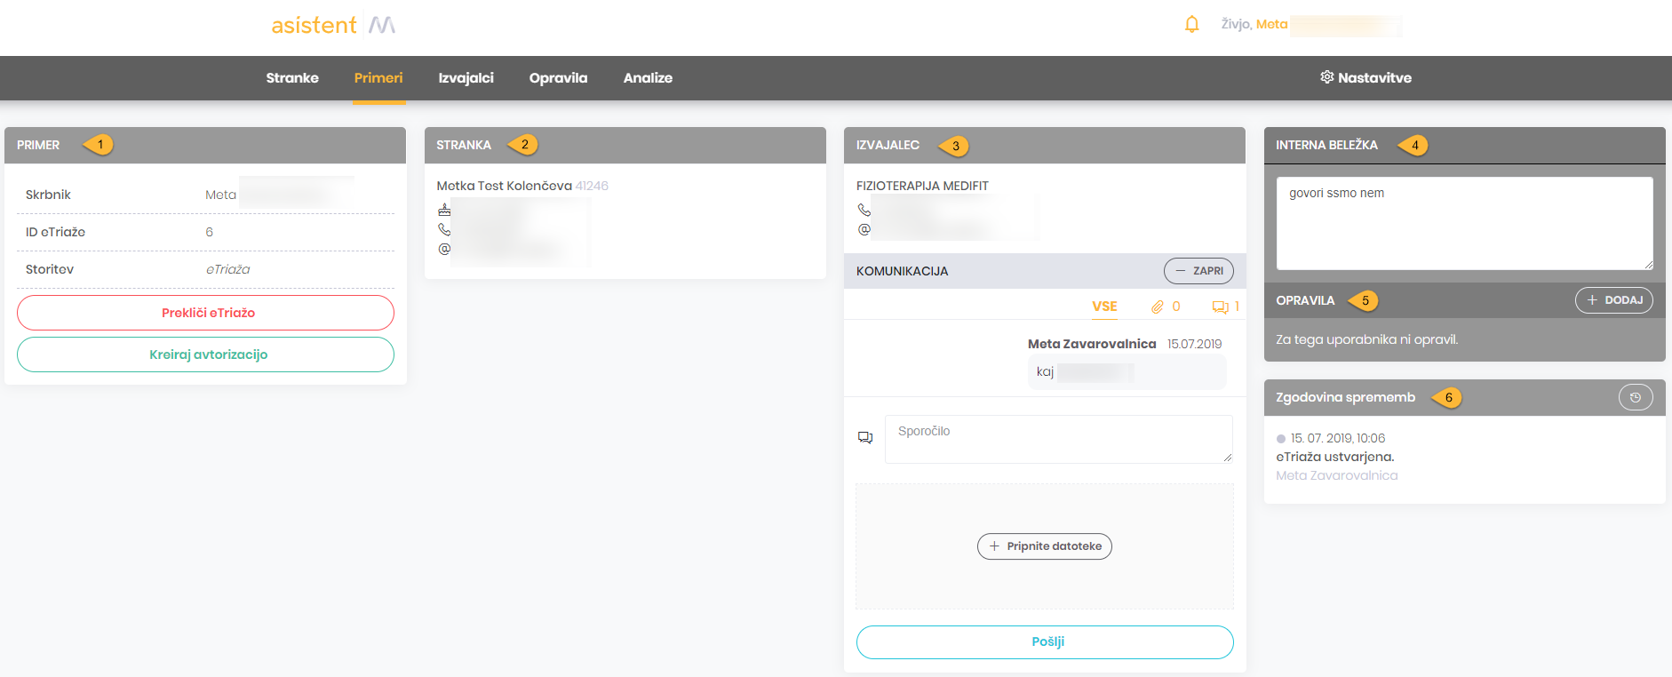Viewport: 1672px width, 677px height.
Task: Collapse communication with ZAPRI button
Action: click(1198, 271)
